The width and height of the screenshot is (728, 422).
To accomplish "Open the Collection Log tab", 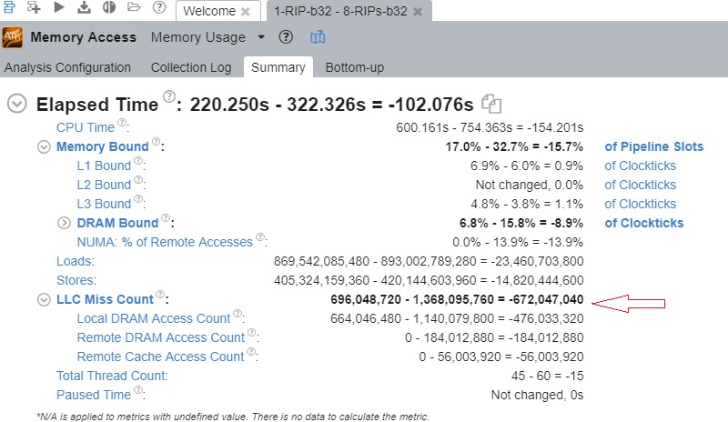I will point(191,67).
